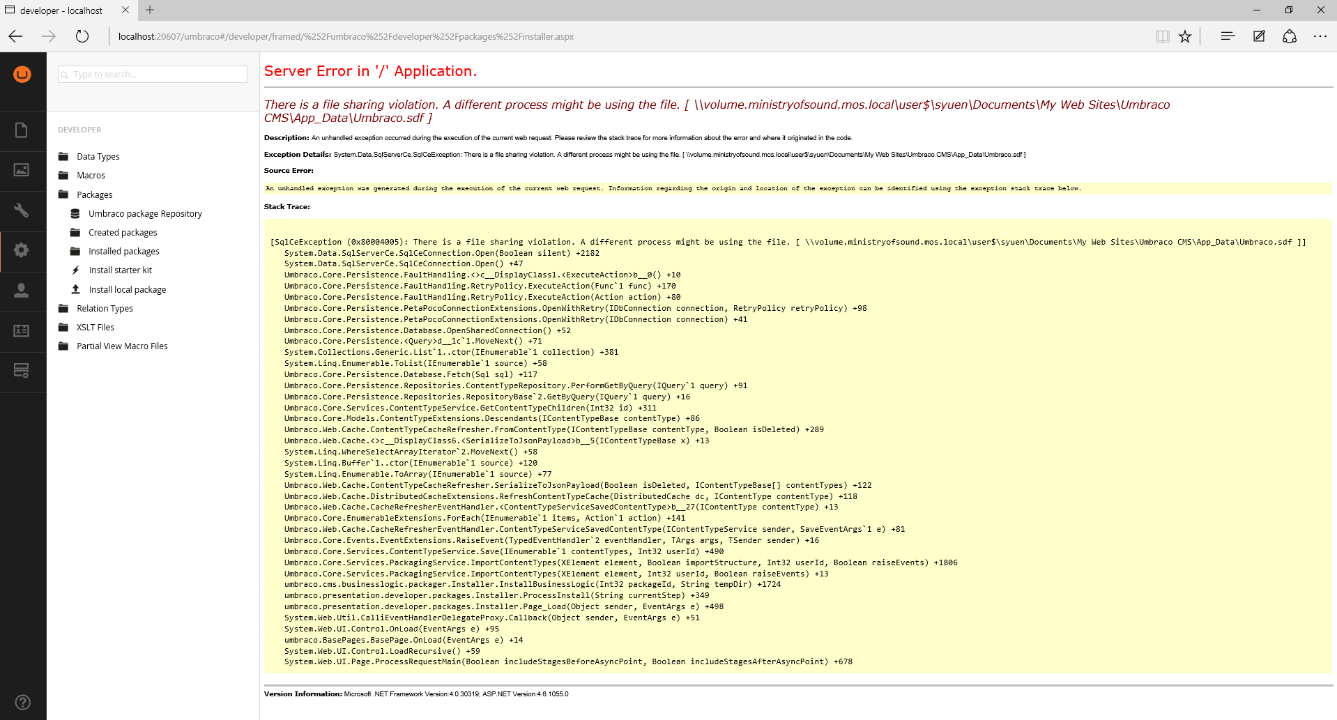Open Data Types folder
Screen dimensions: 1337x720
[98, 157]
